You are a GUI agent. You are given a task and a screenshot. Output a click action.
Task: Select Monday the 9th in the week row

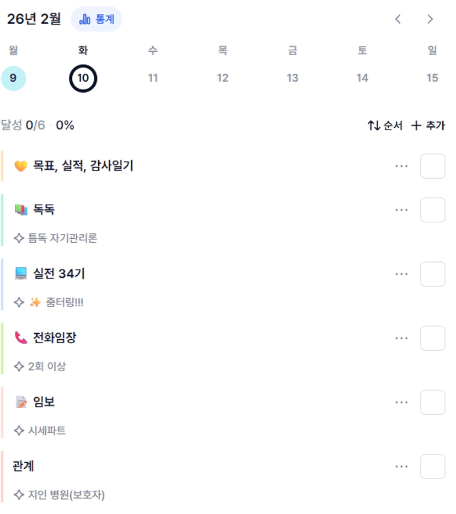[13, 78]
